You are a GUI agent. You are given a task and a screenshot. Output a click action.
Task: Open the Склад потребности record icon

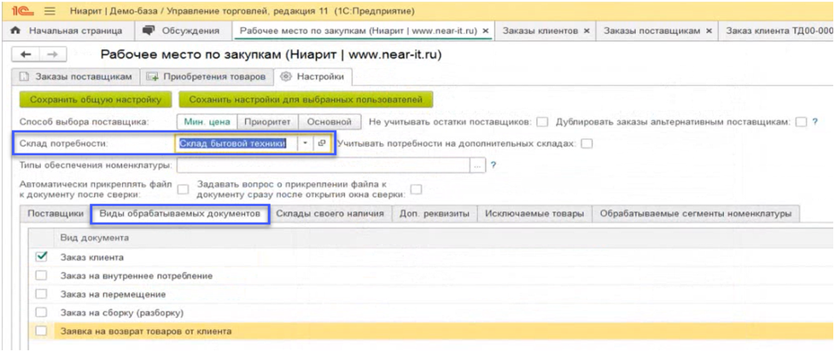tap(322, 143)
